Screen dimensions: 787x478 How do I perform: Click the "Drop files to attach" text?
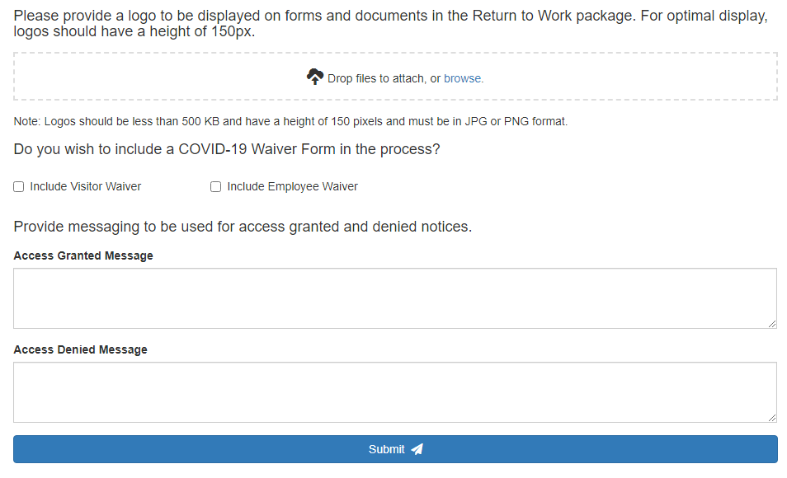(377, 79)
